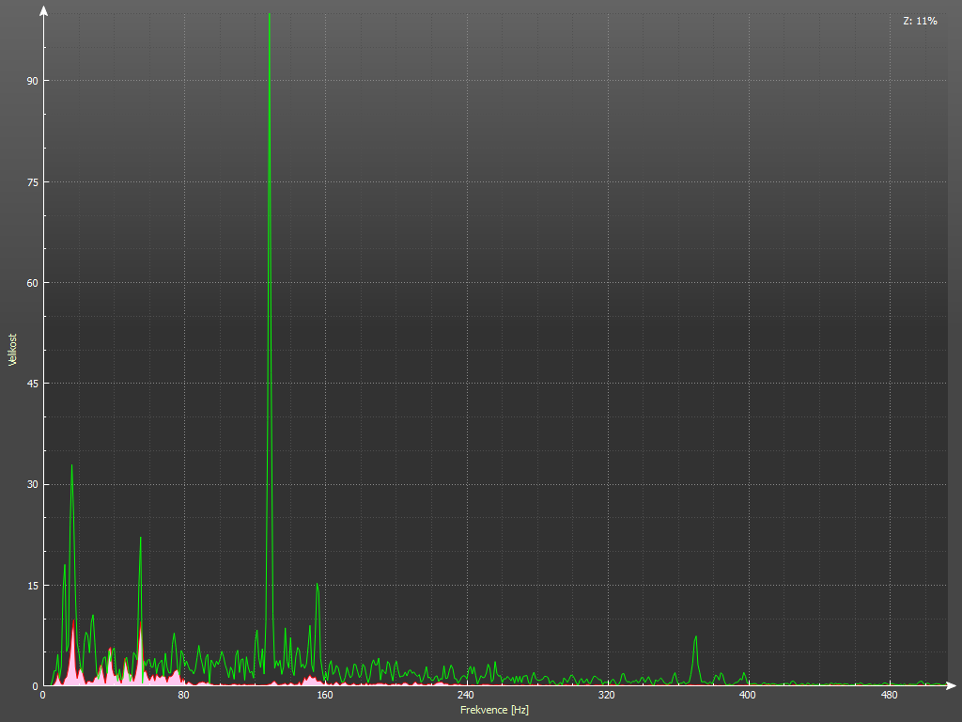Image resolution: width=962 pixels, height=722 pixels.
Task: Click the 90 tick label on vertical axis
Action: coord(32,81)
